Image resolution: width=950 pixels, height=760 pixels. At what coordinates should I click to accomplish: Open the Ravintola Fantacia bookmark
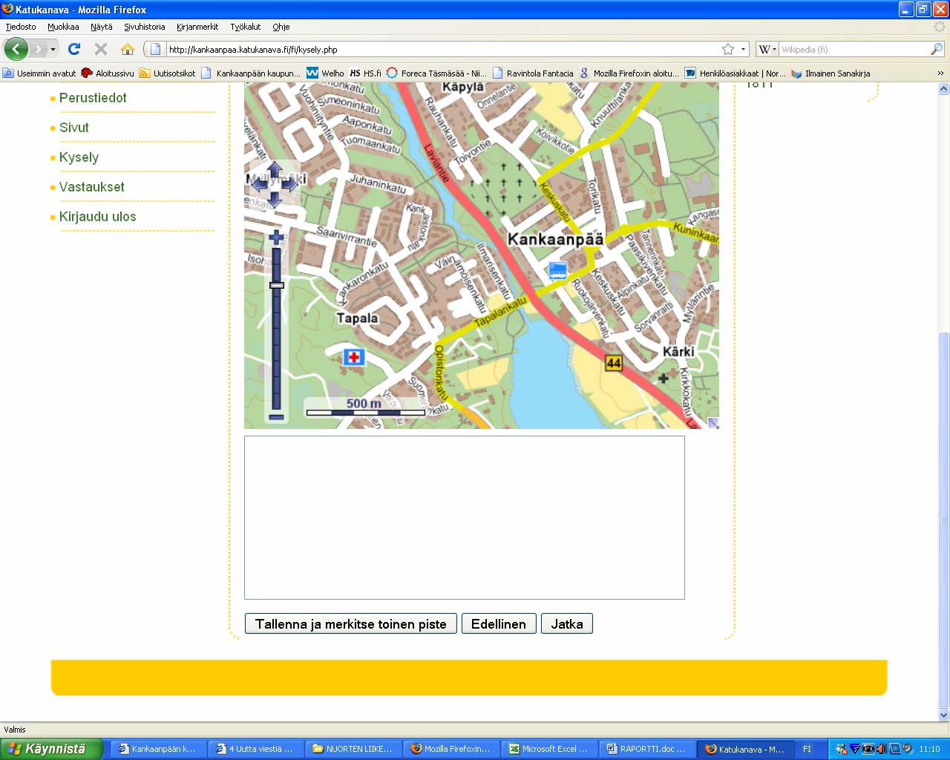click(533, 73)
